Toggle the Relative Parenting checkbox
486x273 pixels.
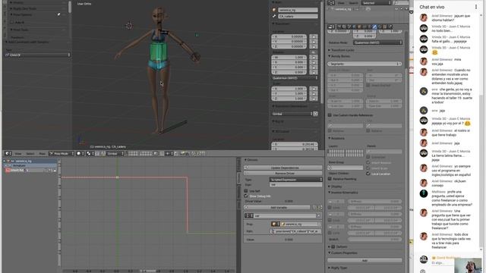(330, 179)
